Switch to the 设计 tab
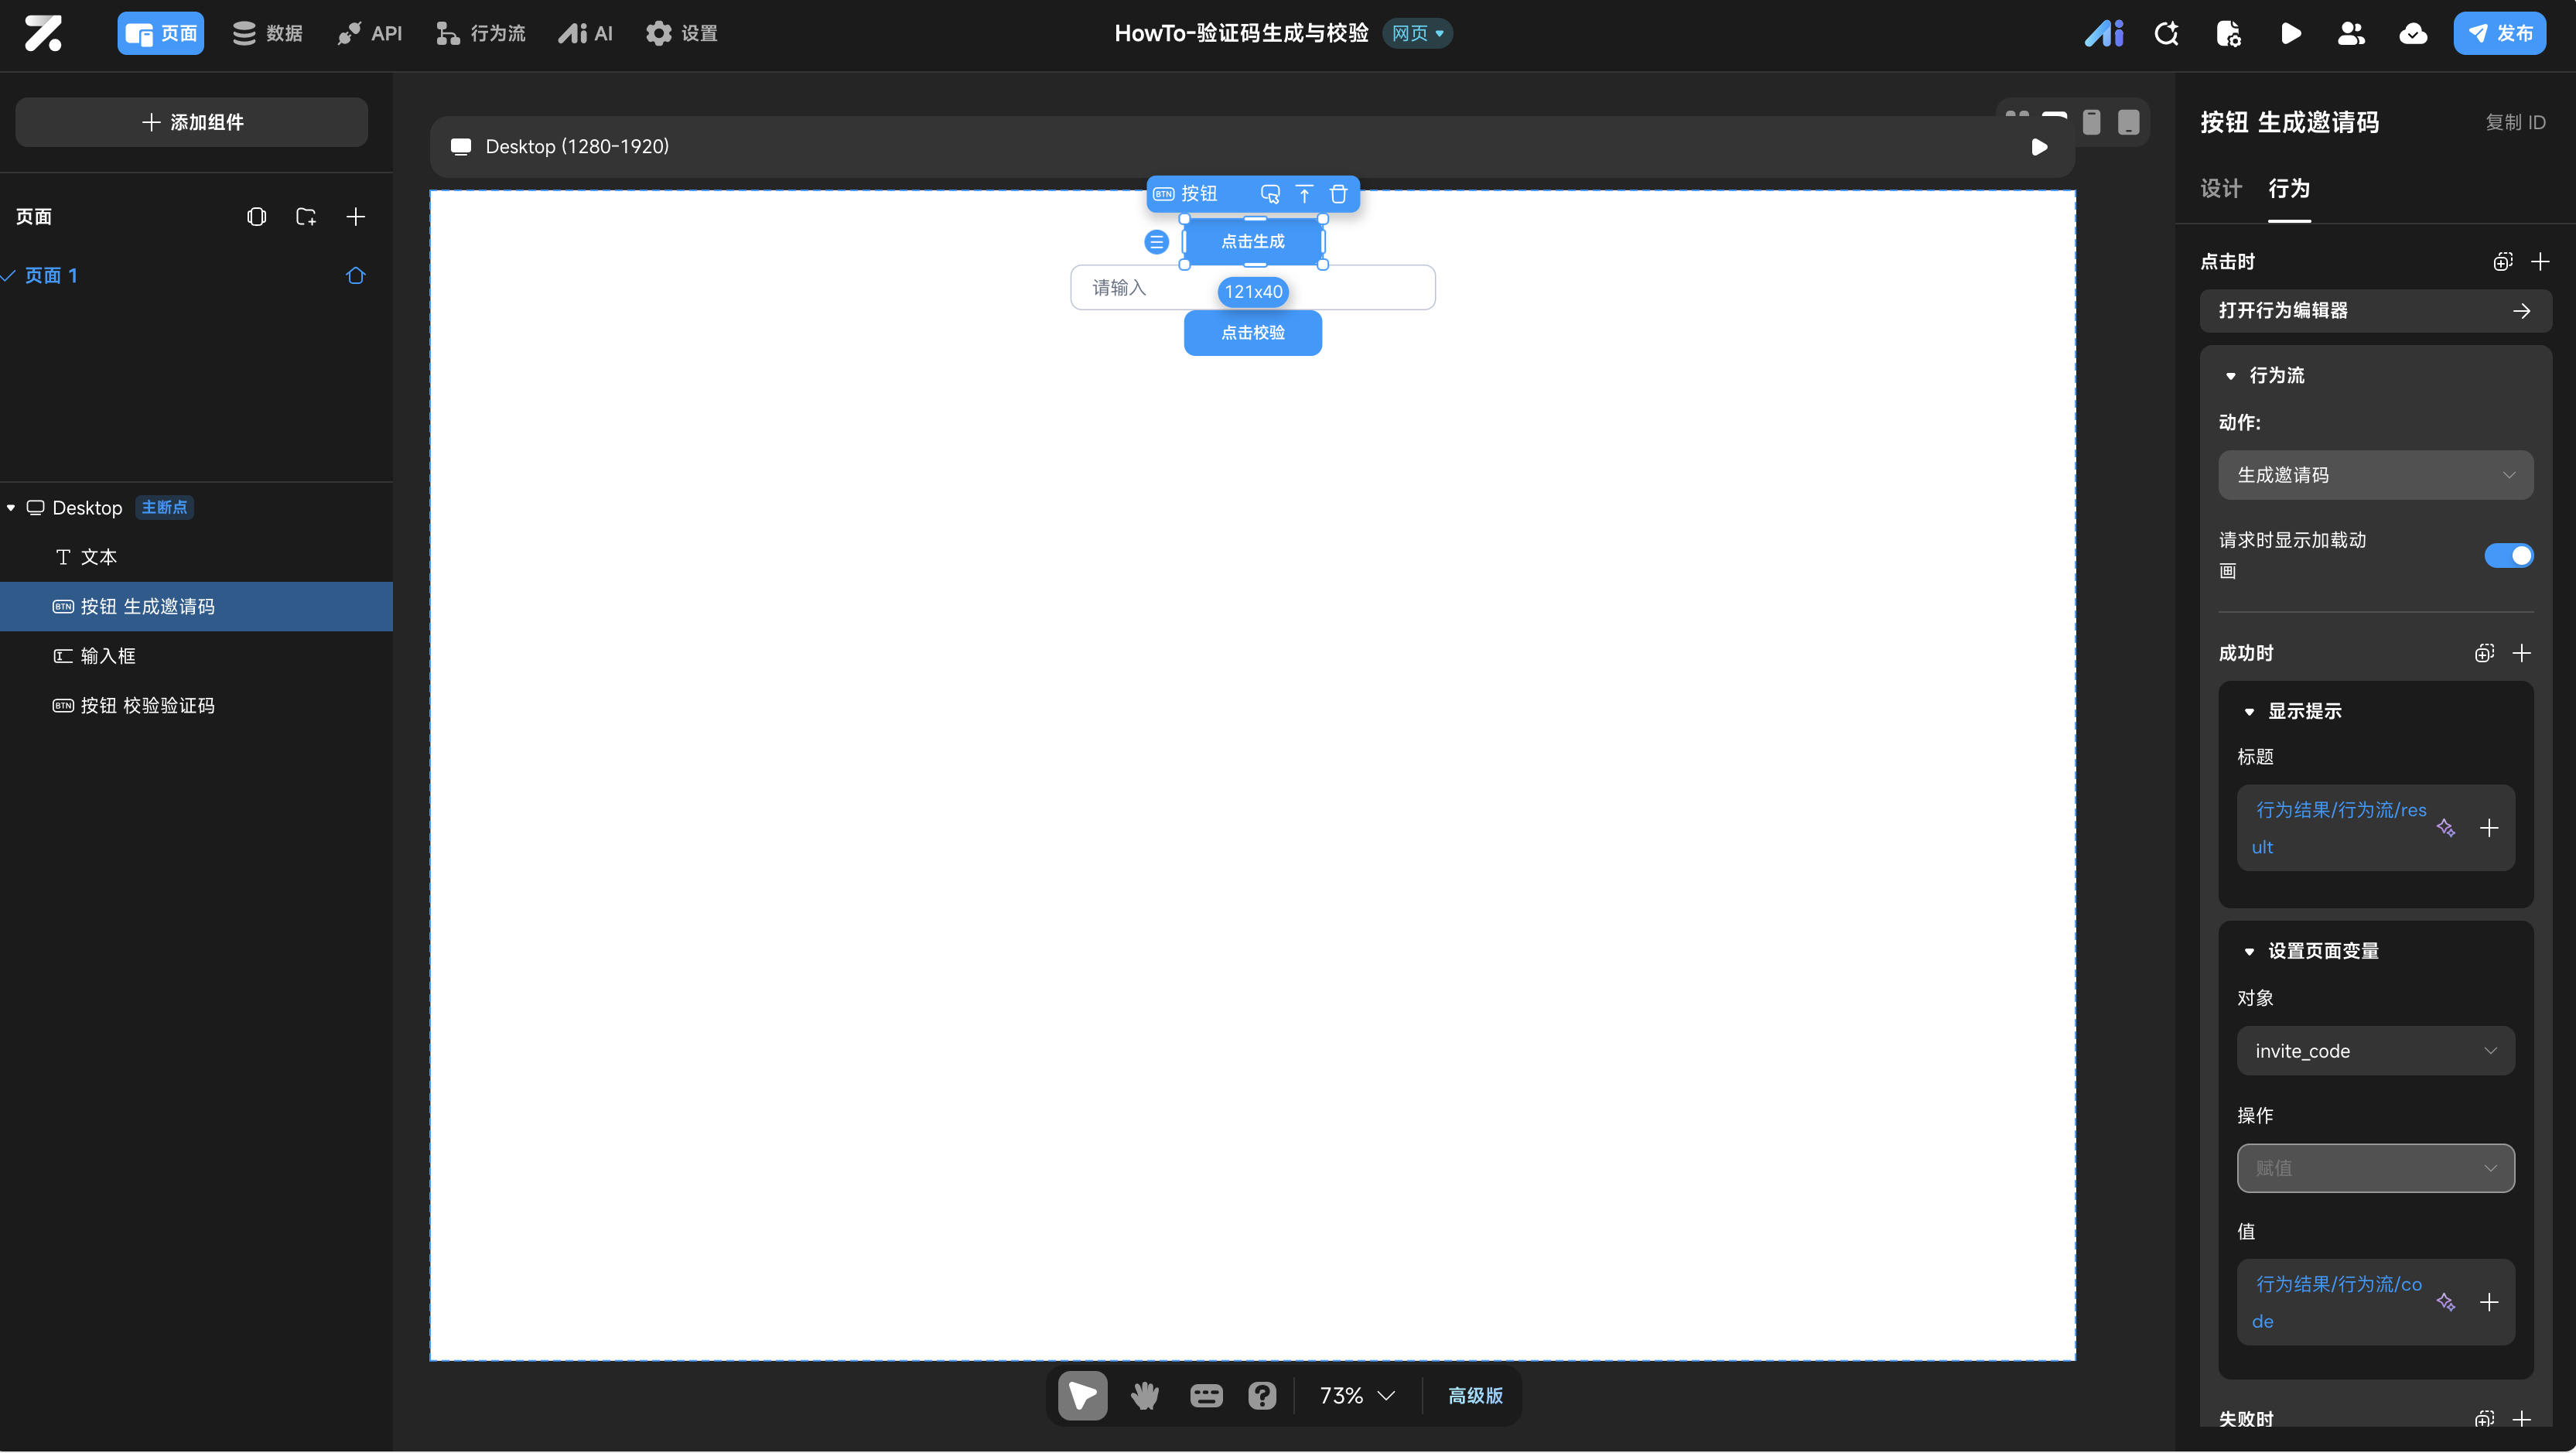The image size is (2576, 1453). pyautogui.click(x=2221, y=189)
